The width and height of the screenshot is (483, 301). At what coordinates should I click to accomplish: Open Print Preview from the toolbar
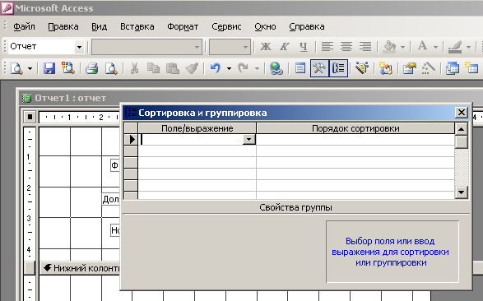(110, 68)
